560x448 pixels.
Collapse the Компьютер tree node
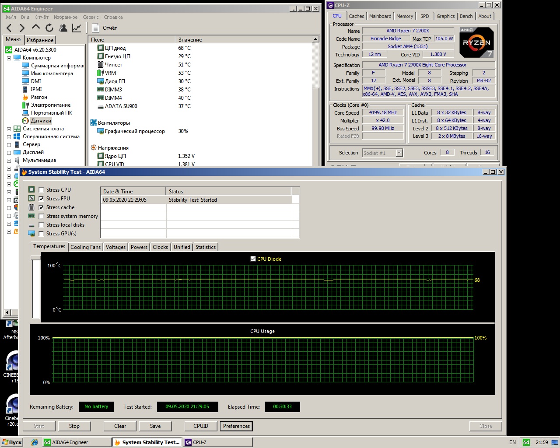coord(9,58)
